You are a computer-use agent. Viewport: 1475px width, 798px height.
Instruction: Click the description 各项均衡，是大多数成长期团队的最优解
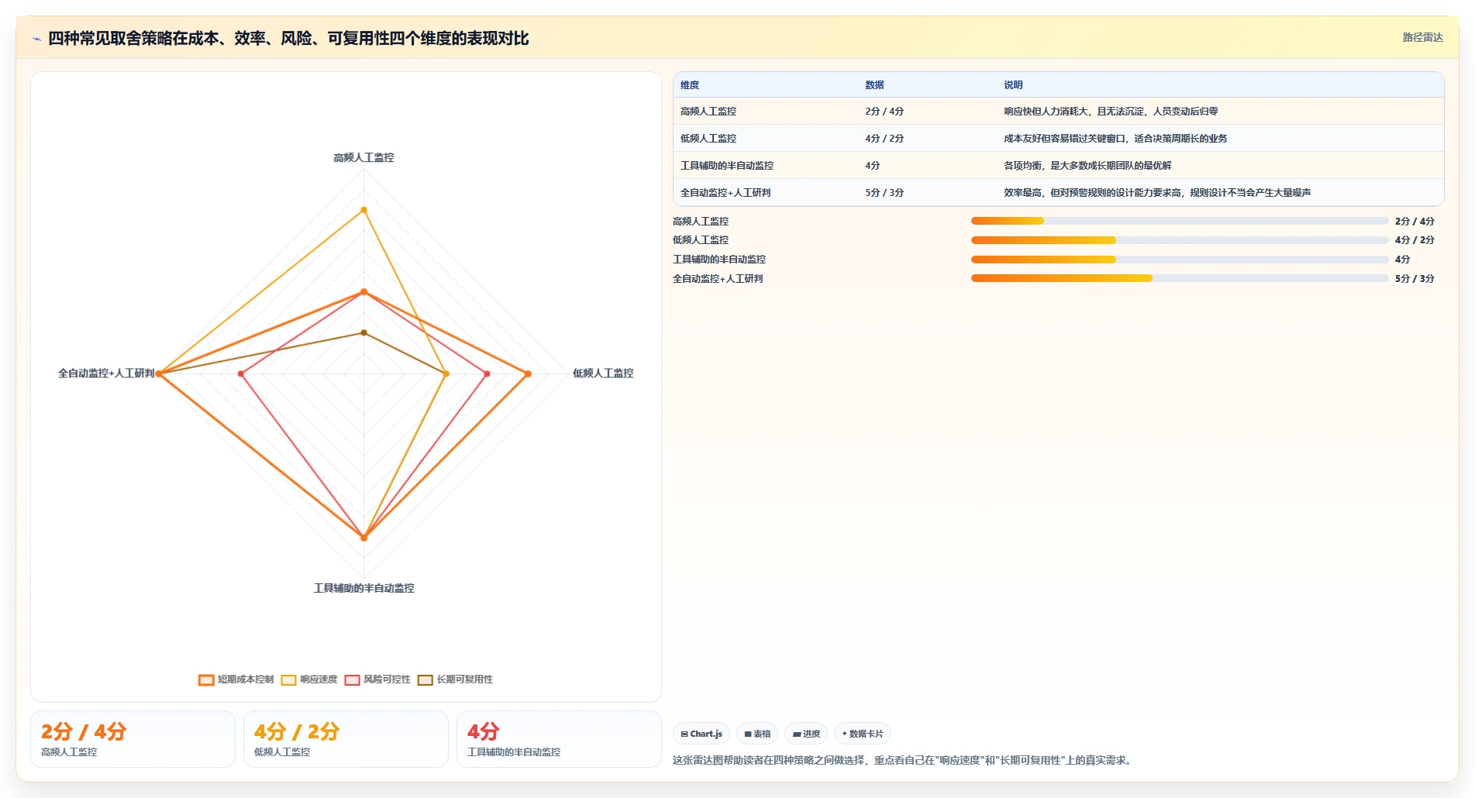(x=1087, y=166)
